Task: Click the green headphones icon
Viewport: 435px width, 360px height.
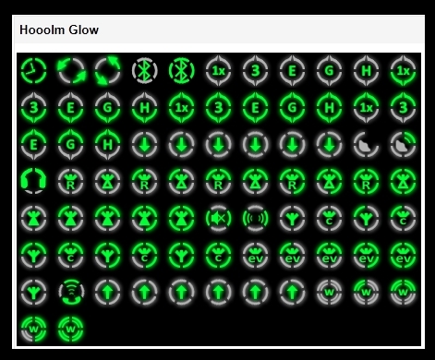Action: (34, 182)
